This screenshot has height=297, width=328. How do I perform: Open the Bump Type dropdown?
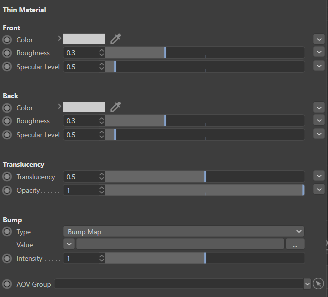click(x=184, y=231)
